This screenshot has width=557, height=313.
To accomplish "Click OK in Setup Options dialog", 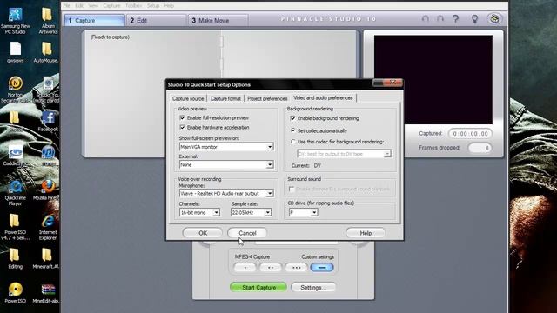I will tap(203, 233).
